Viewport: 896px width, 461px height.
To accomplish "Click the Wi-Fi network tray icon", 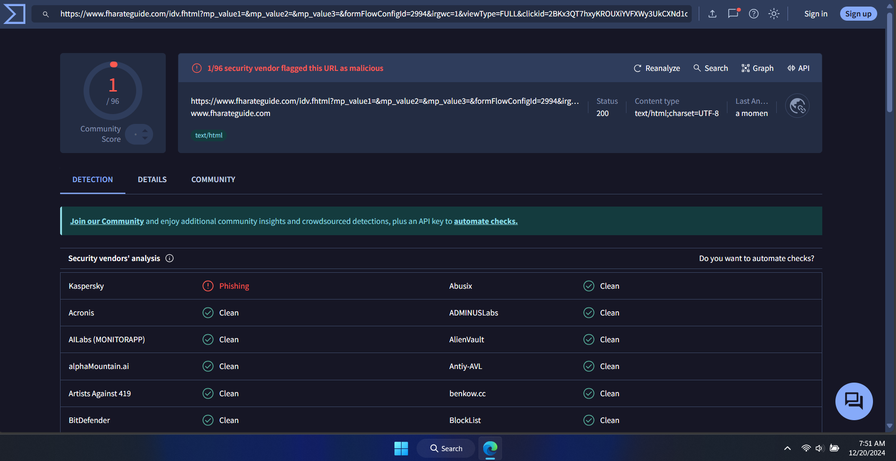I will tap(806, 448).
